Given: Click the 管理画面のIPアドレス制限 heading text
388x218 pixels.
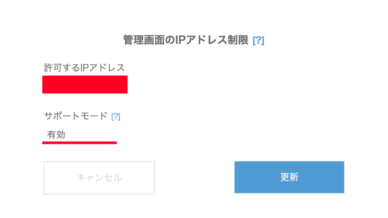Looking at the screenshot, I should coord(186,40).
